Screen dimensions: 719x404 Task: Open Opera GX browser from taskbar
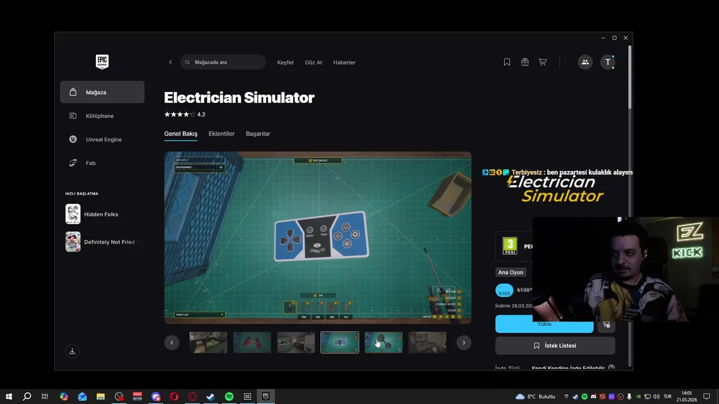coord(193,397)
